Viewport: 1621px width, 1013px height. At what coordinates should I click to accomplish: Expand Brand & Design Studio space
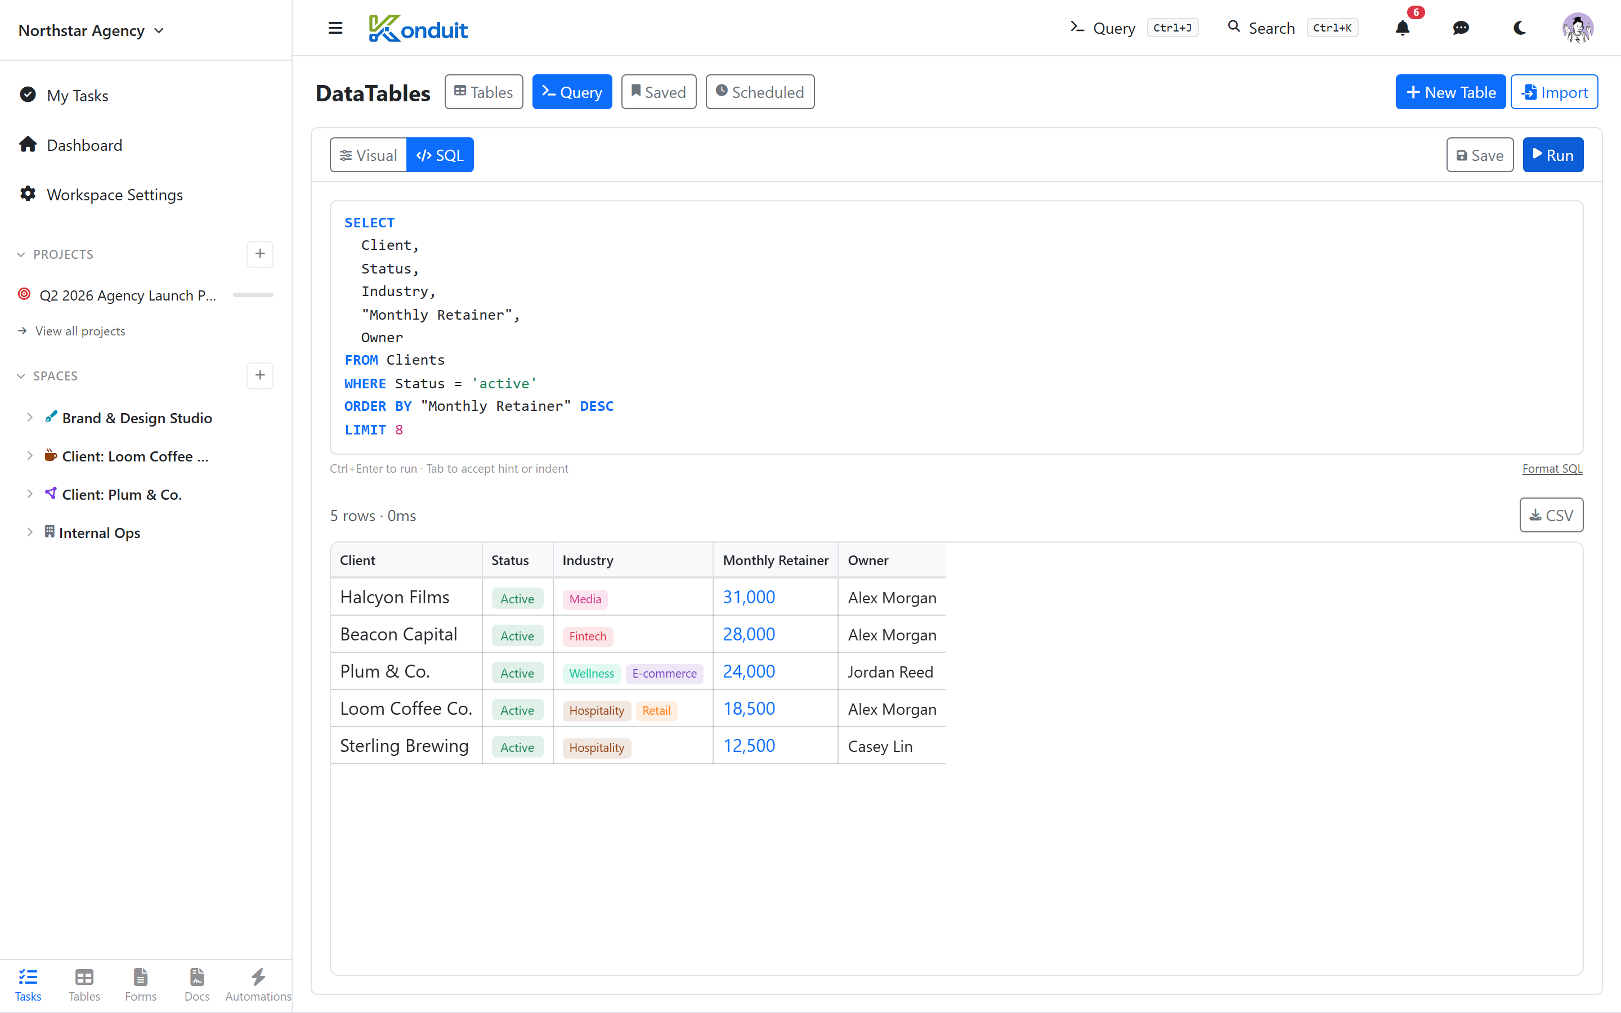[29, 418]
